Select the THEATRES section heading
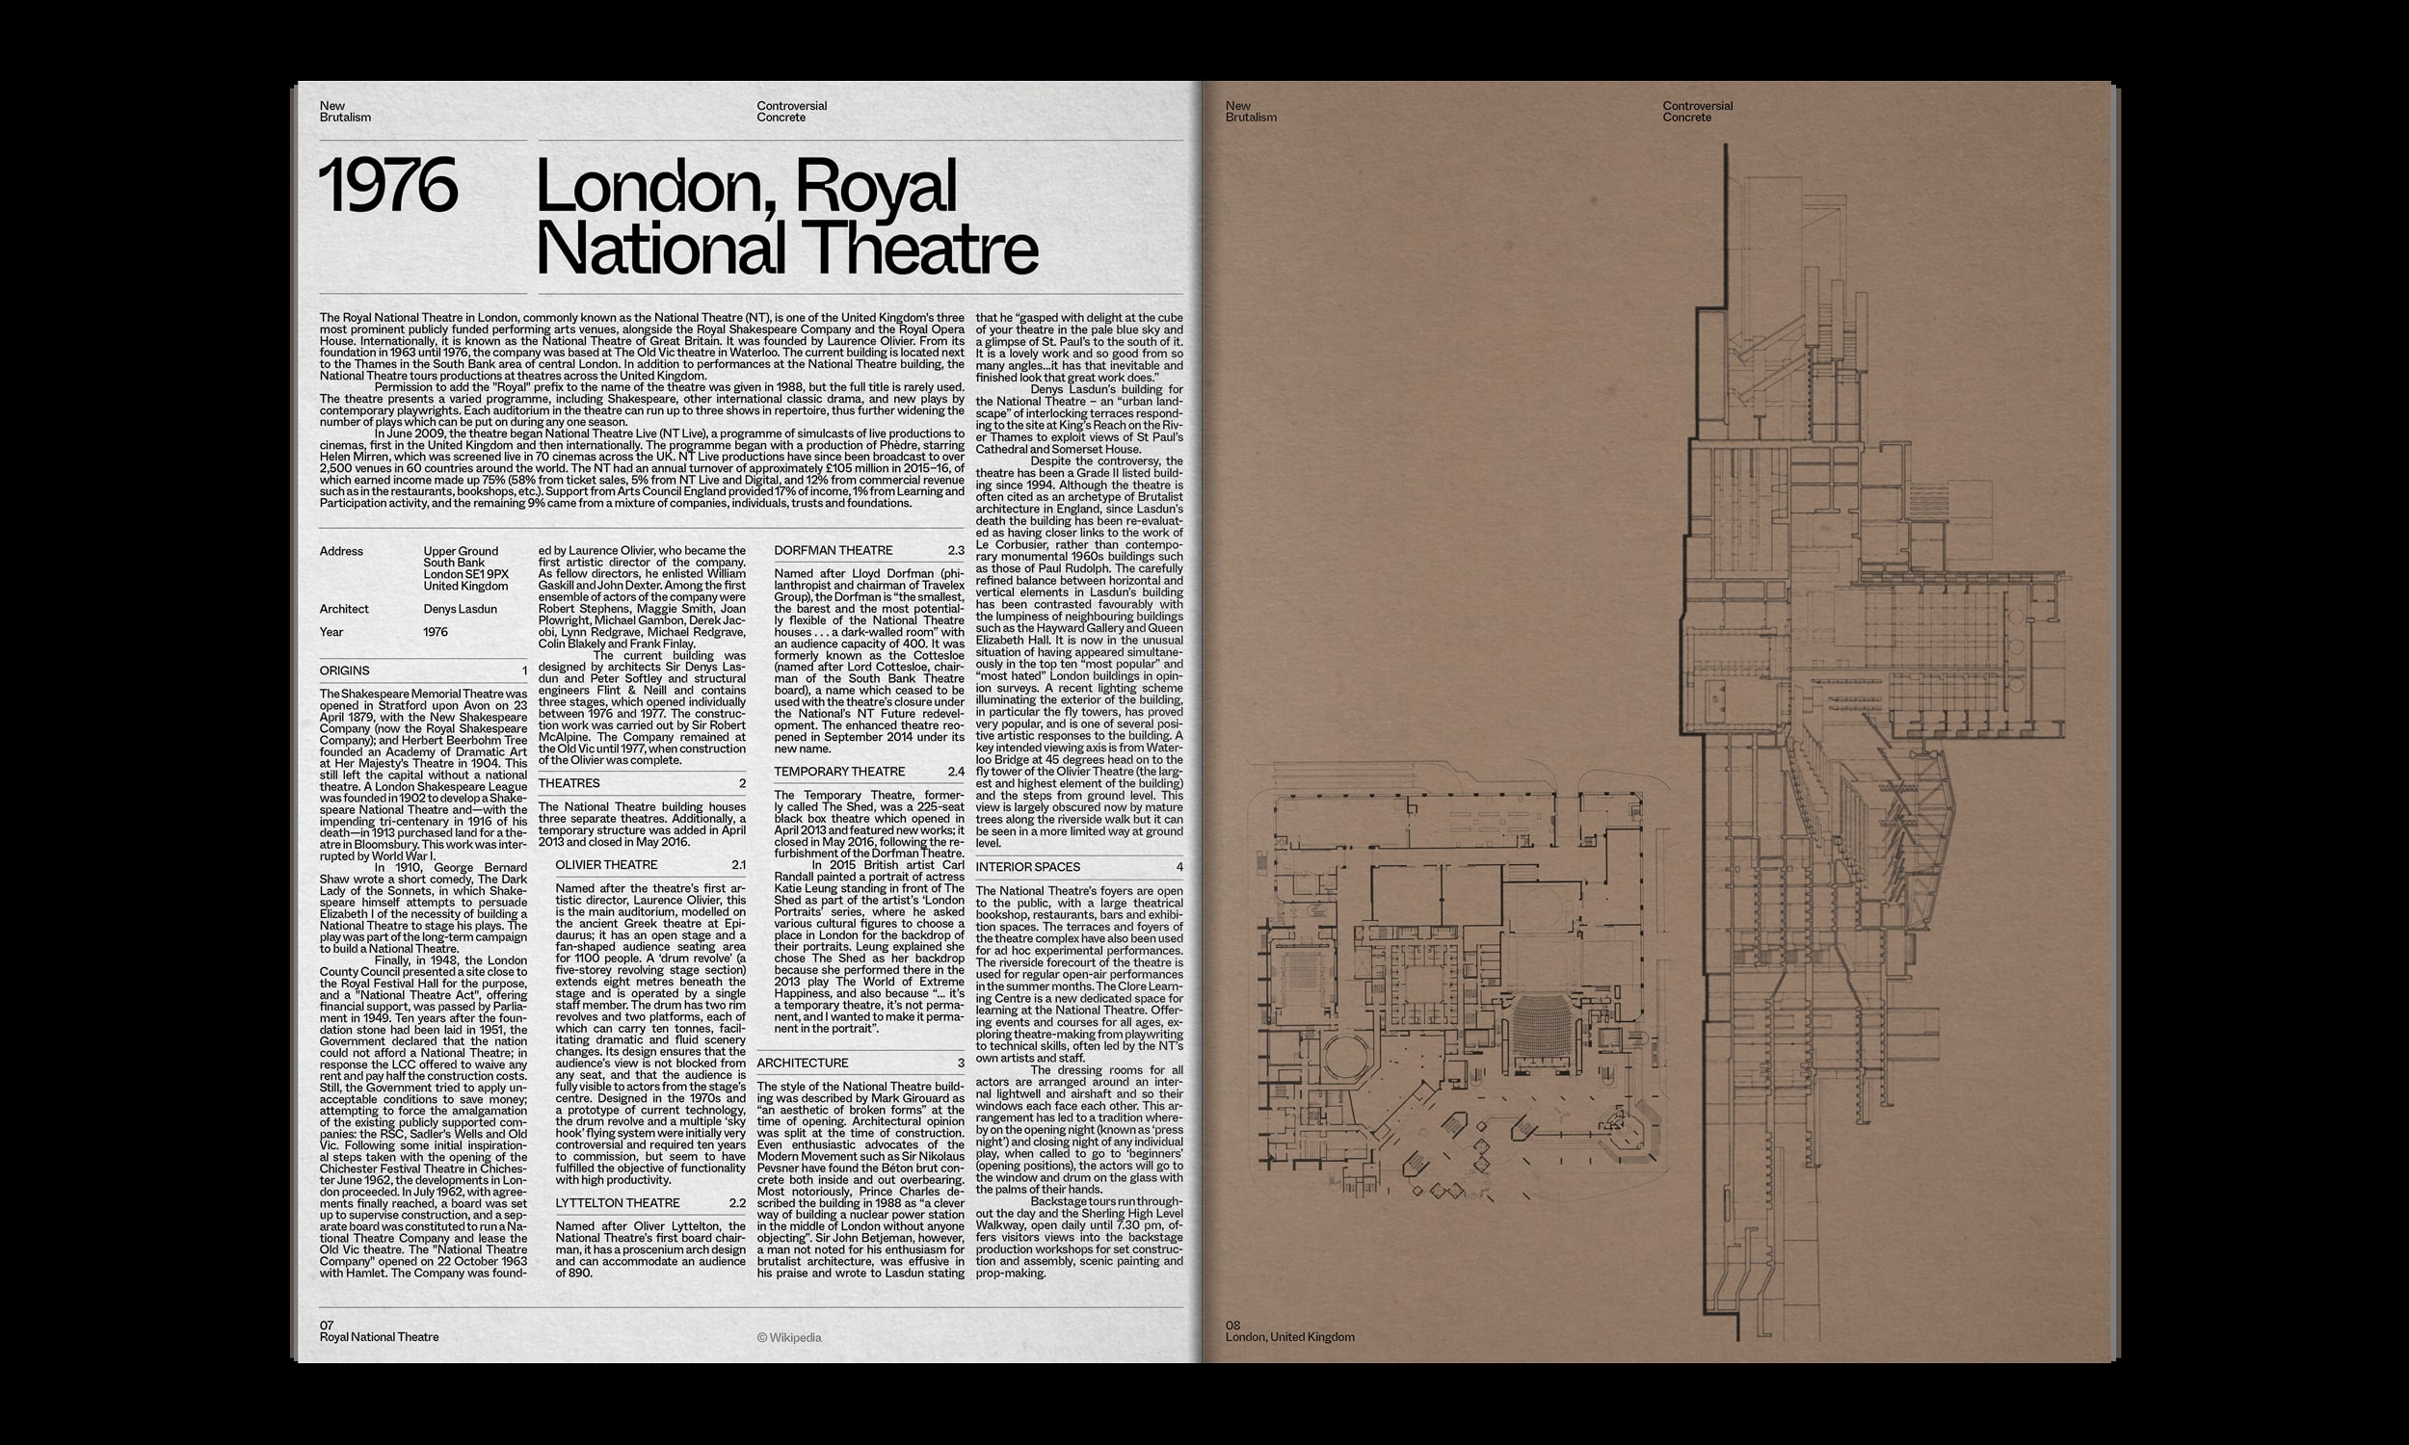The image size is (2409, 1445). (569, 783)
